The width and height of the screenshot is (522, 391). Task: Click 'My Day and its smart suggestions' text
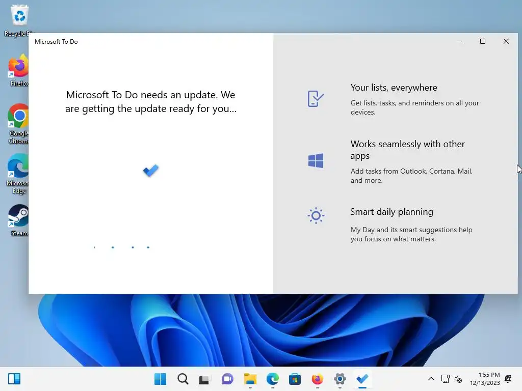click(411, 234)
